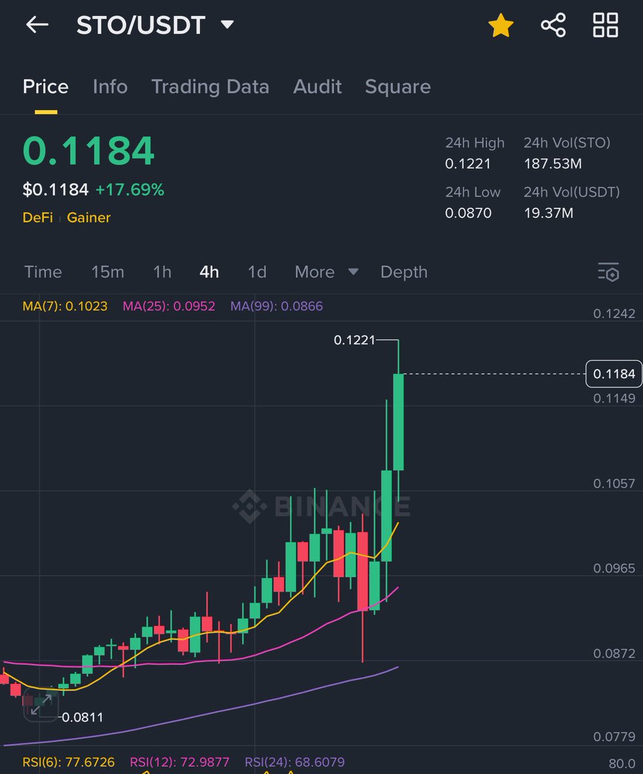Open the chart indicator settings icon
Image resolution: width=643 pixels, height=774 pixels.
coord(608,272)
